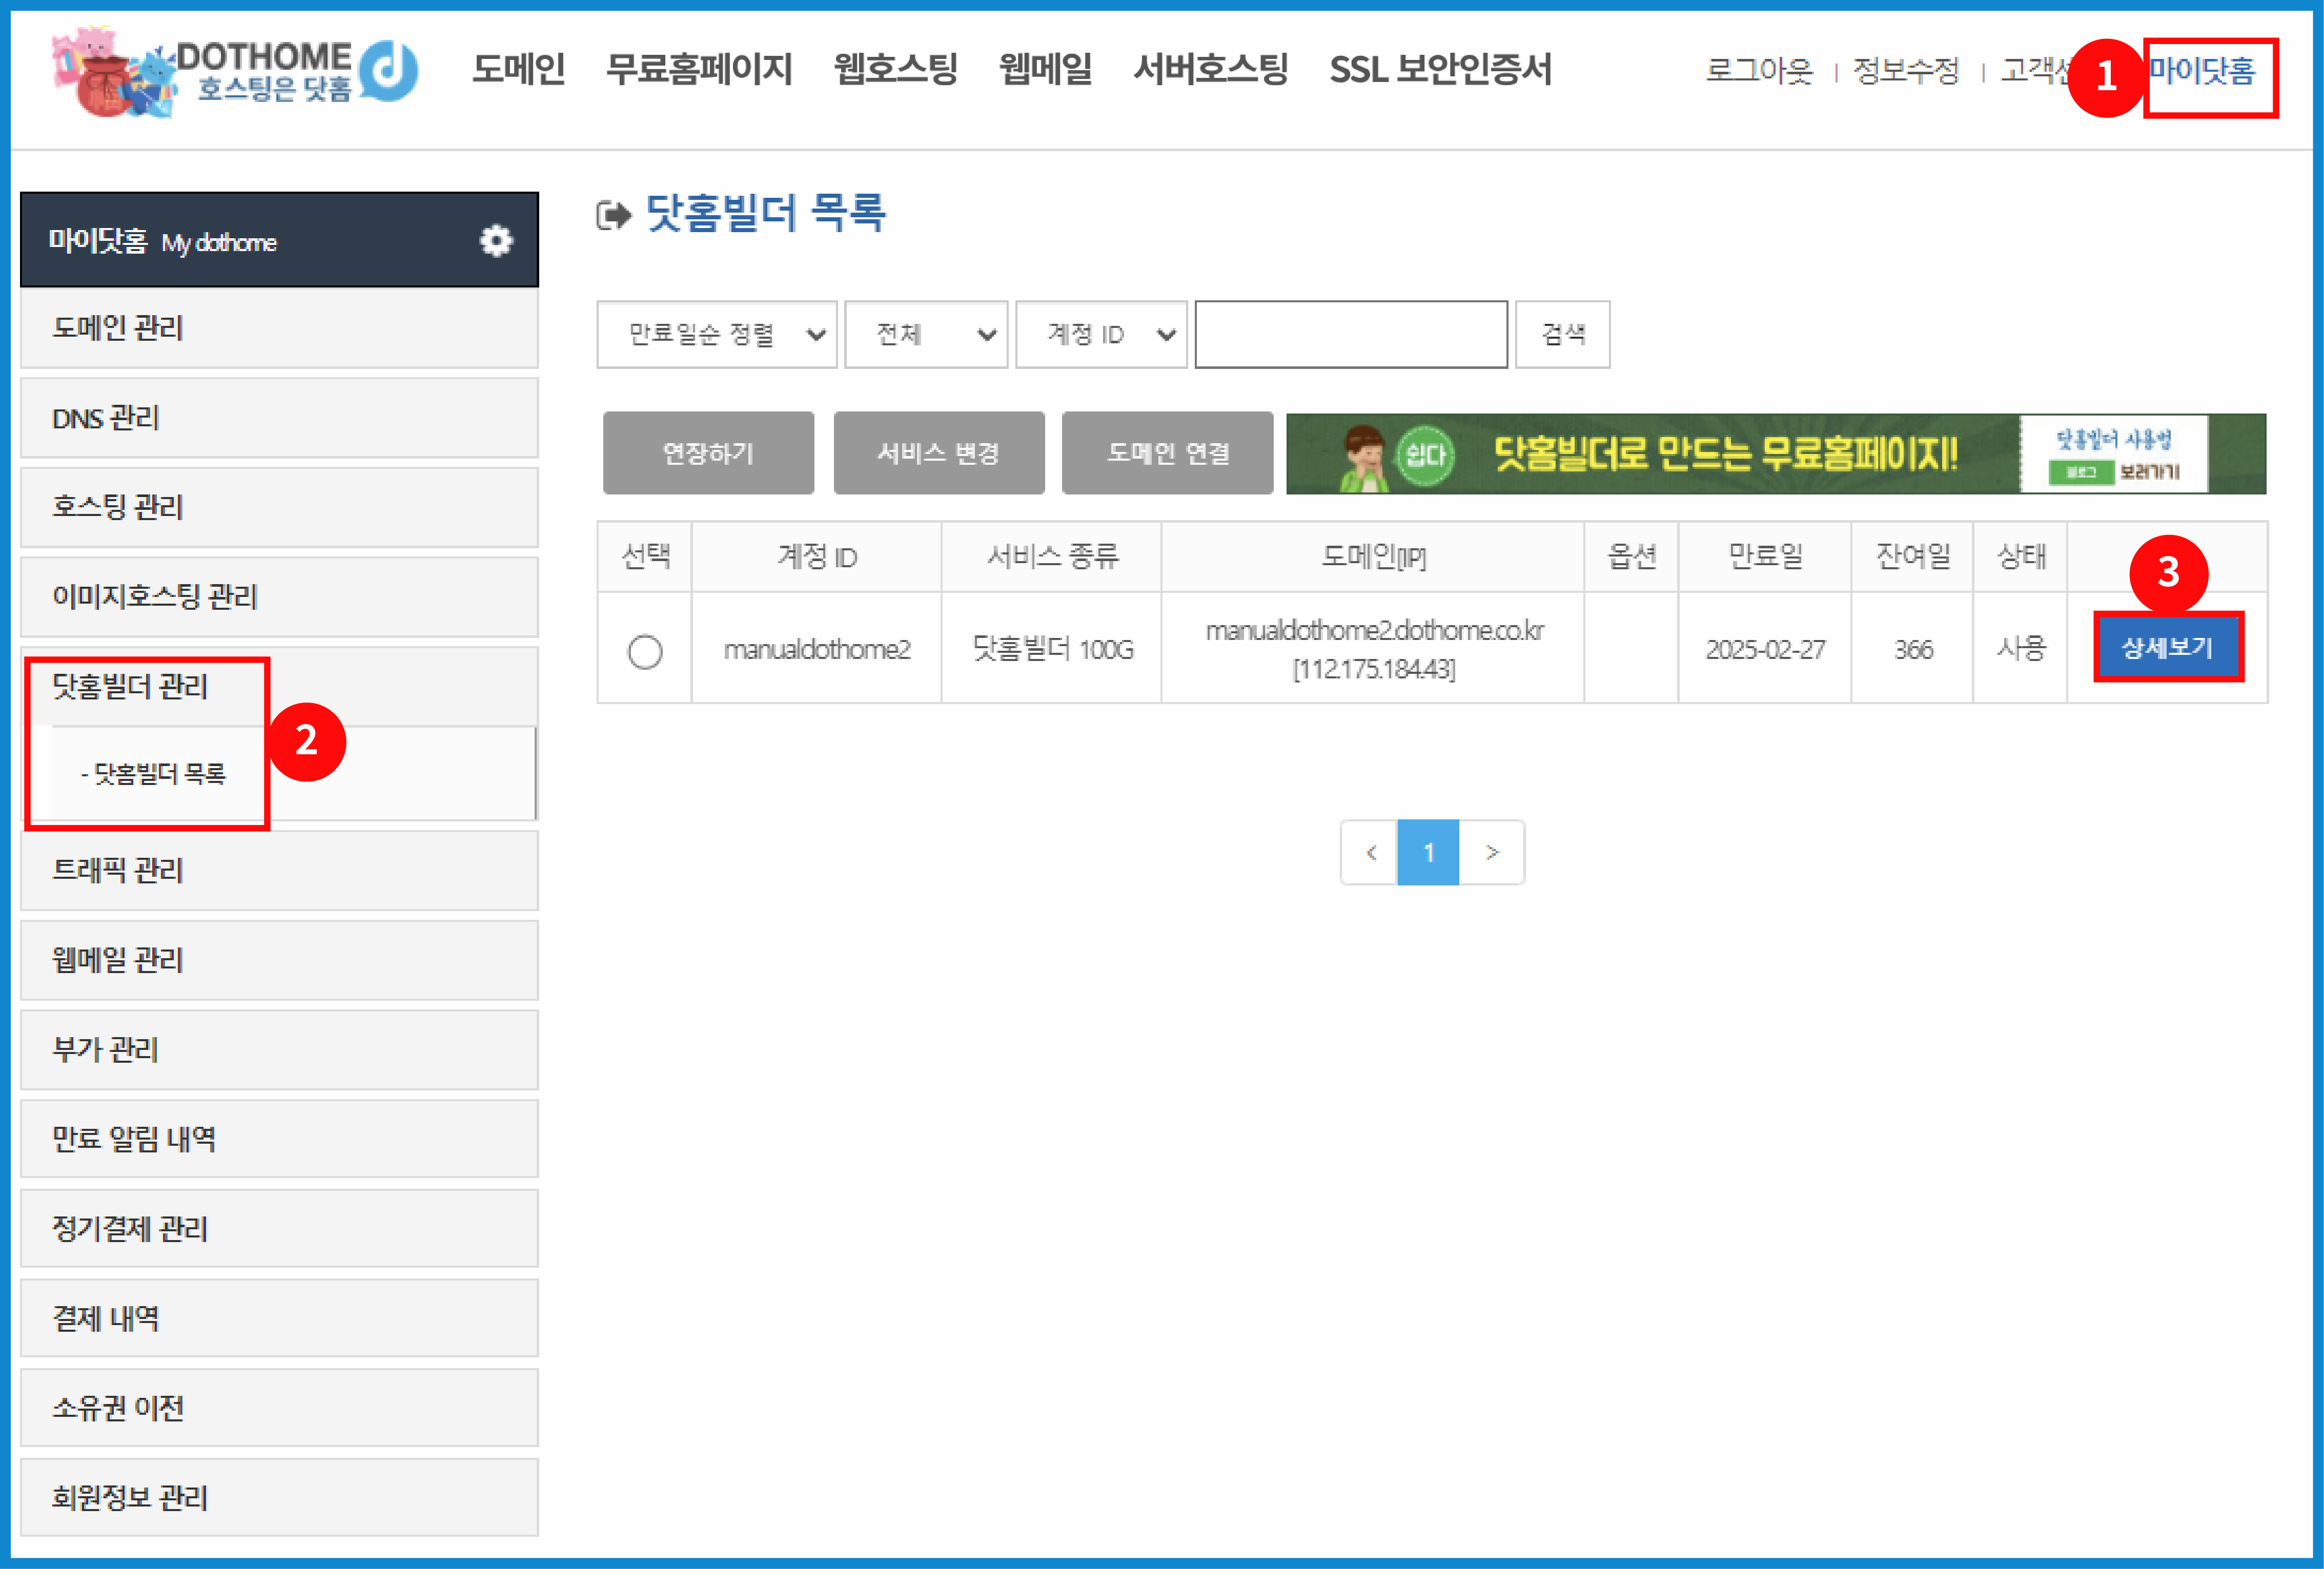Click the 서비스 변경 button

click(x=938, y=454)
